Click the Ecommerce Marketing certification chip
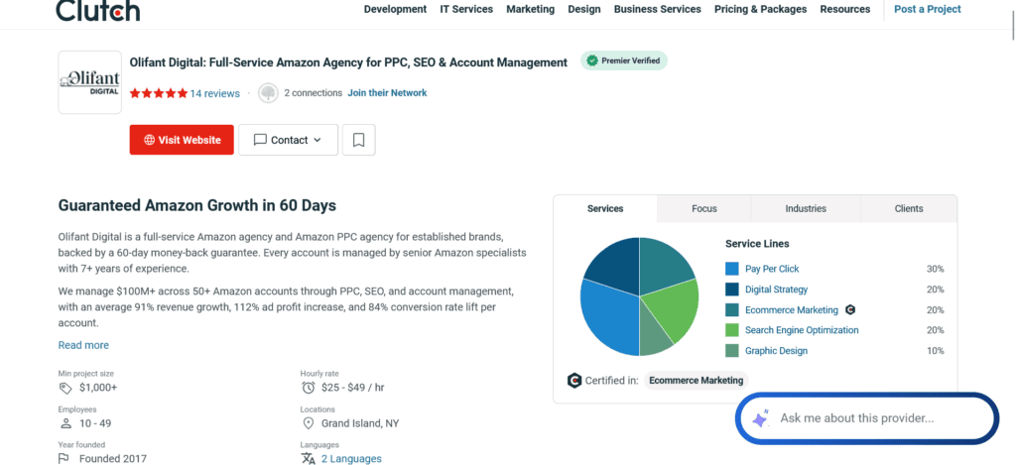 (696, 380)
